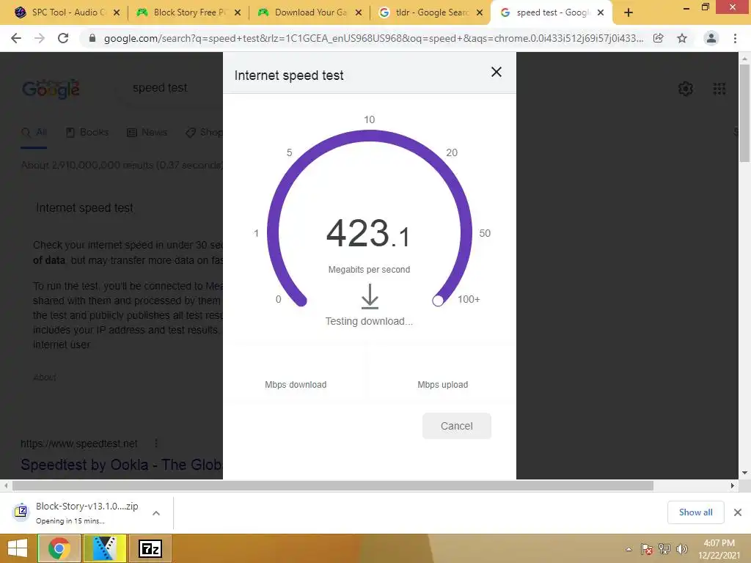
Task: Show hidden system tray icons
Action: (629, 549)
